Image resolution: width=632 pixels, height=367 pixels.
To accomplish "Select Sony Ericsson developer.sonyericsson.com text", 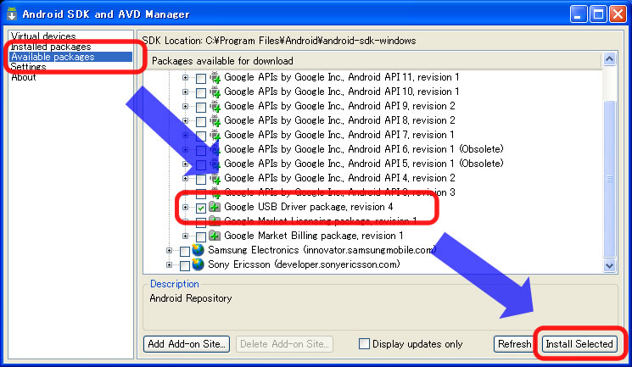I will click(x=304, y=264).
